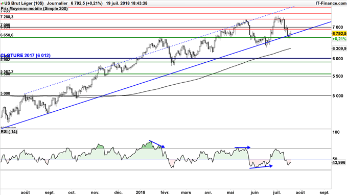Screen dimensions: 347x195
Task: Click the green '+0,21%' change label
Action: pyautogui.click(x=339, y=39)
